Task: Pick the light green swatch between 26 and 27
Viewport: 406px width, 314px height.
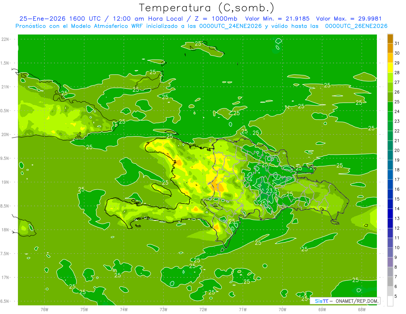Action: (390, 87)
